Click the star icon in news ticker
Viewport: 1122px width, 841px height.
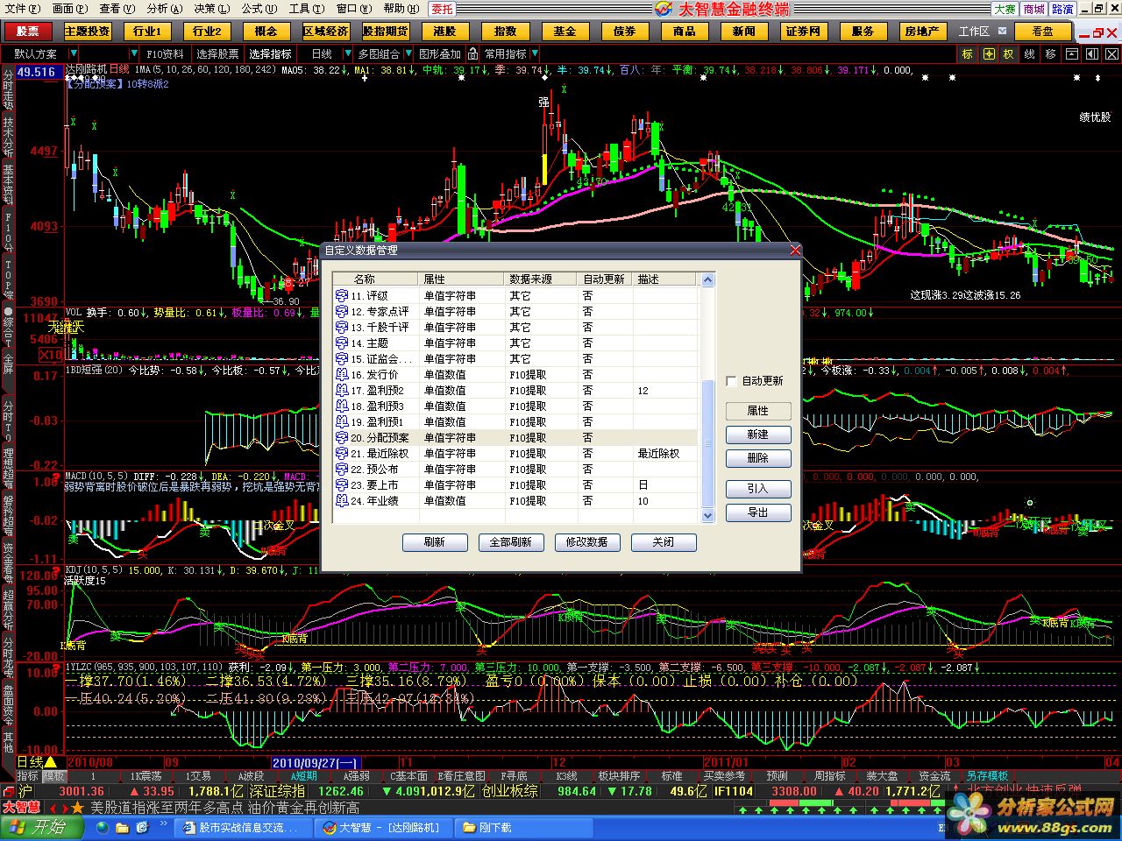[x=78, y=807]
